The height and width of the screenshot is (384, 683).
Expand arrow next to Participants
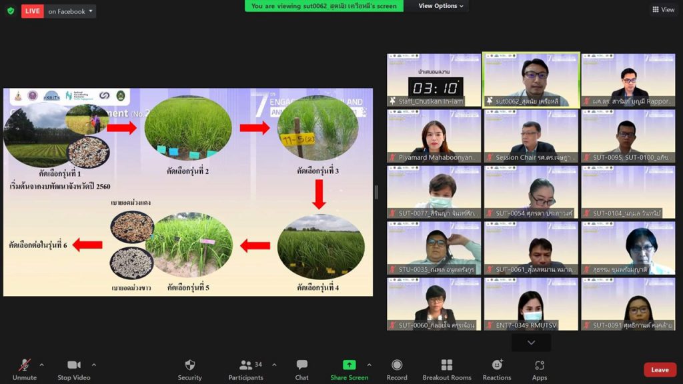point(274,365)
